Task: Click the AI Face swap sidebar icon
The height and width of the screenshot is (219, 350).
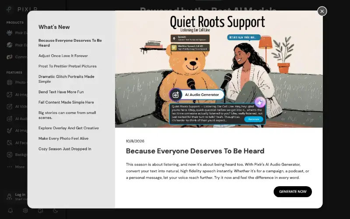Action: tap(9, 143)
